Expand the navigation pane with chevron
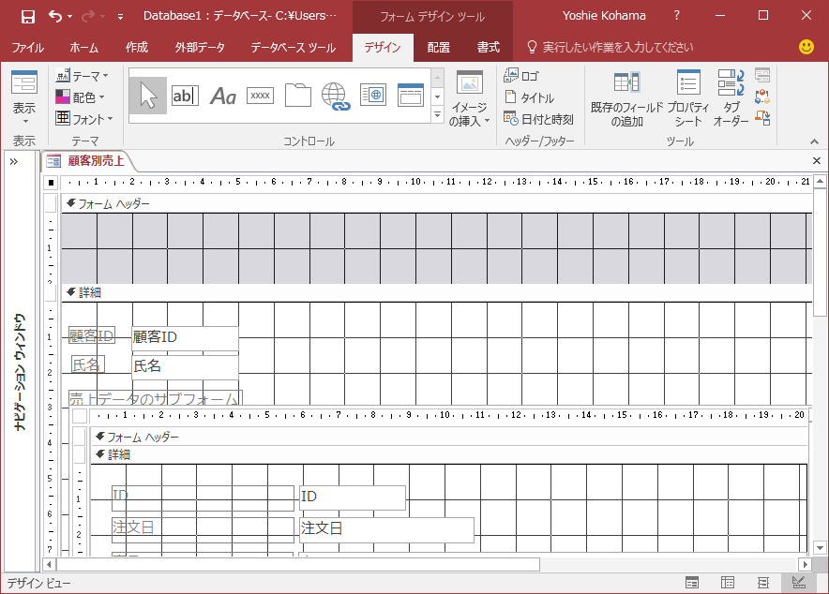 pyautogui.click(x=14, y=161)
